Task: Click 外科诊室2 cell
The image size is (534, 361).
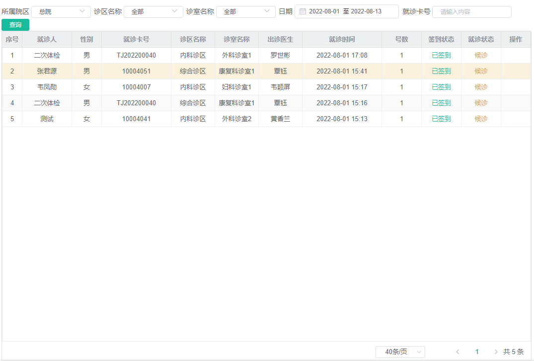Action: tap(236, 119)
